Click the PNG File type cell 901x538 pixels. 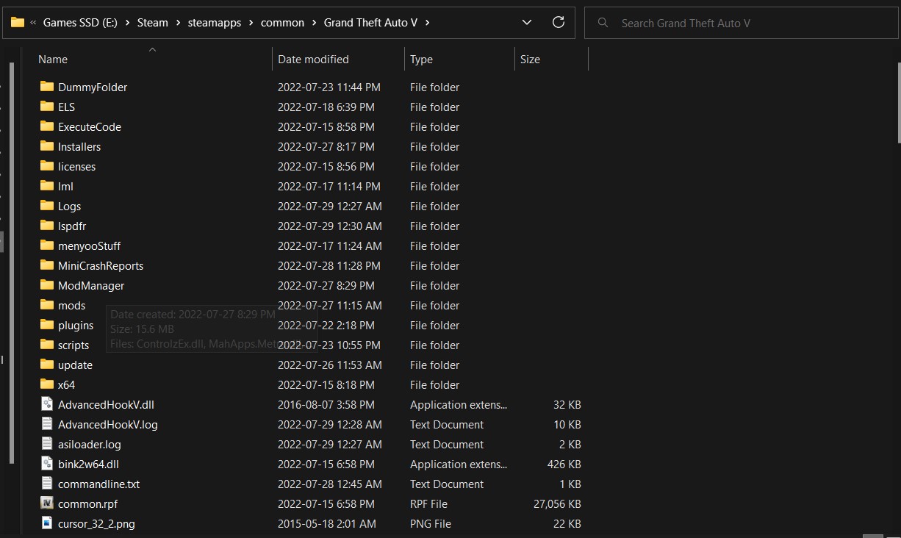(431, 524)
